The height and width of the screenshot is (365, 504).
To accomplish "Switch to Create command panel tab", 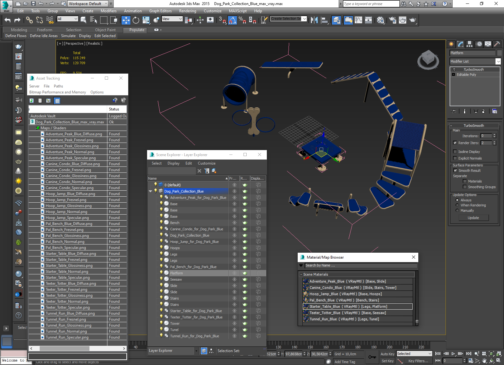I will [x=451, y=44].
